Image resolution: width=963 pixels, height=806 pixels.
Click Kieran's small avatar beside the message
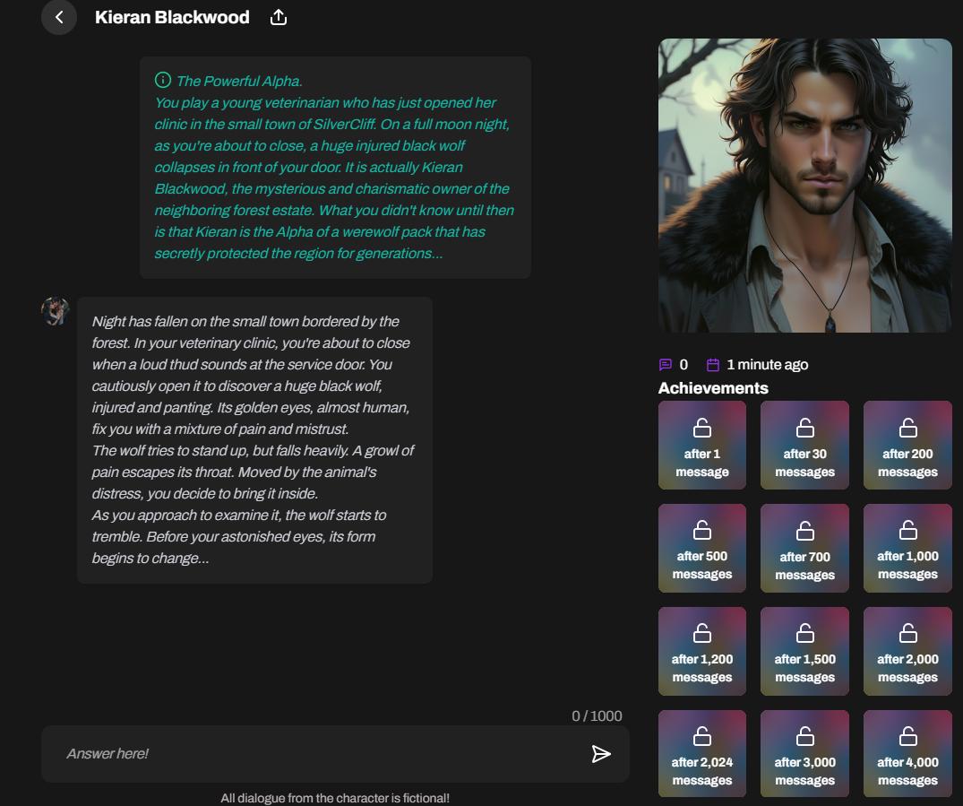click(x=56, y=311)
